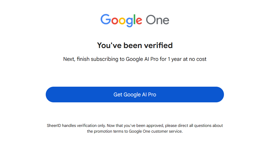Click the 1 year at no cost text

[187, 59]
